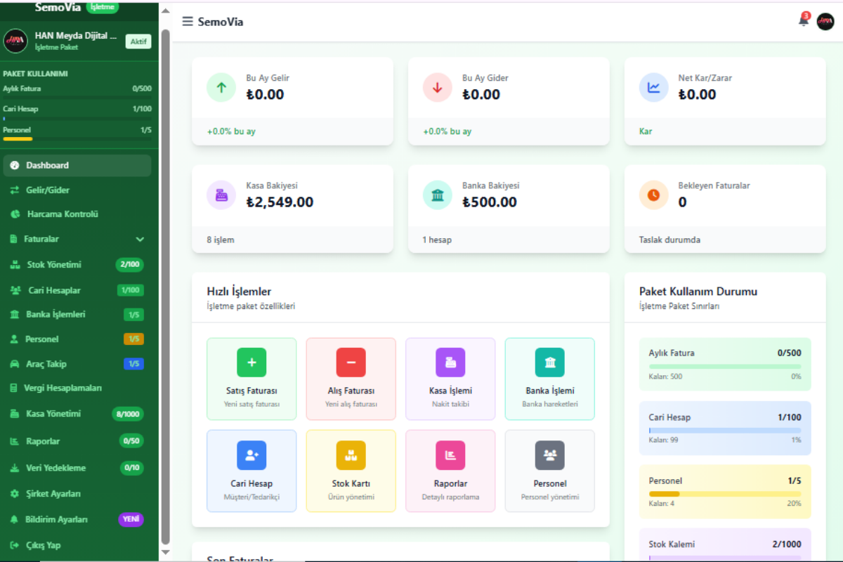Click the green plus Satış Faturası icon
The image size is (843, 562).
[x=251, y=362]
